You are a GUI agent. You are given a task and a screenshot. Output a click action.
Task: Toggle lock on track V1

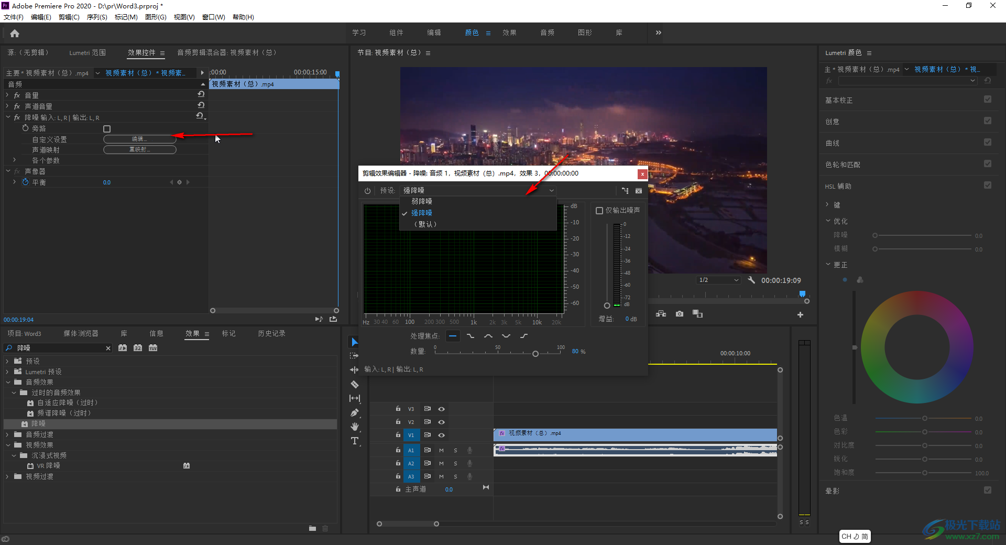(398, 435)
